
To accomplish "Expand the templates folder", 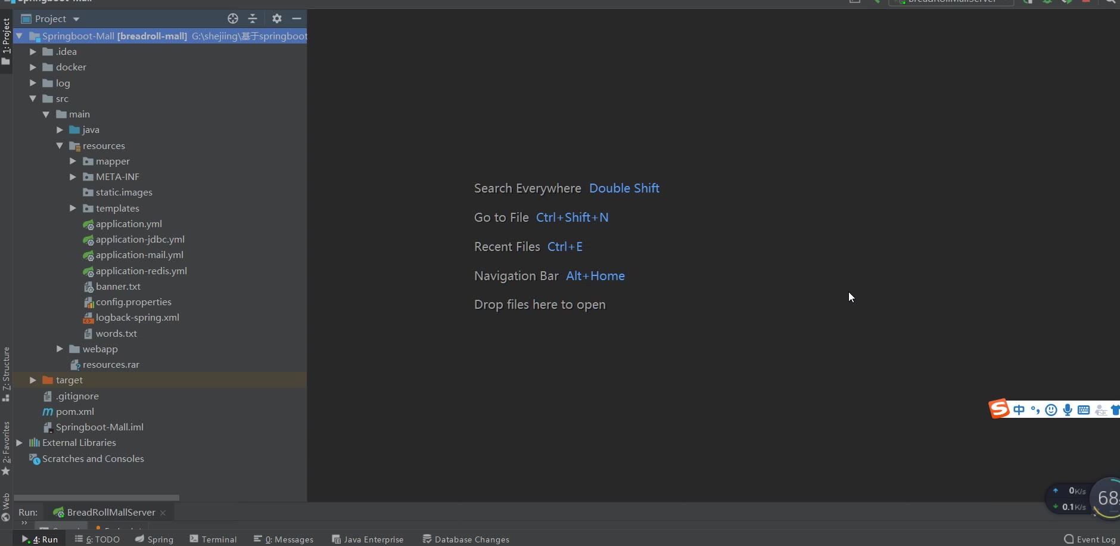I will pyautogui.click(x=73, y=208).
